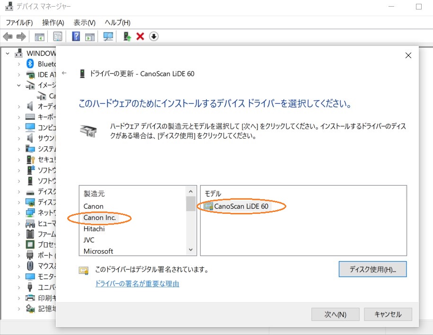Expand the monitor tree node
This screenshot has width=433, height=335.
(19, 277)
